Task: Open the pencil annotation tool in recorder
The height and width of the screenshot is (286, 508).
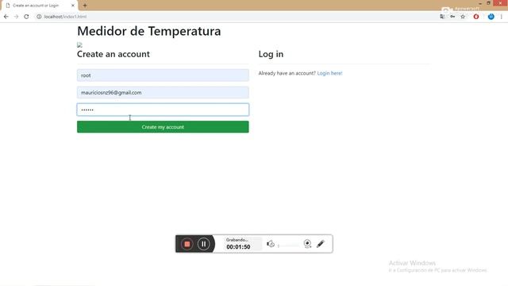Action: [x=321, y=244]
